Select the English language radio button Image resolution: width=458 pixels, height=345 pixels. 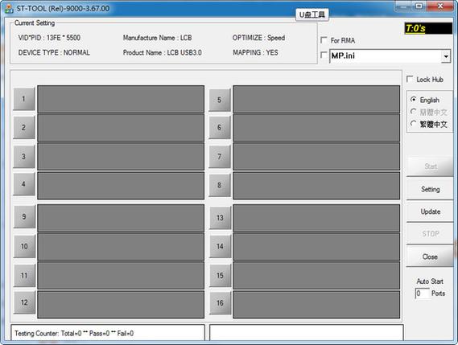pyautogui.click(x=413, y=100)
